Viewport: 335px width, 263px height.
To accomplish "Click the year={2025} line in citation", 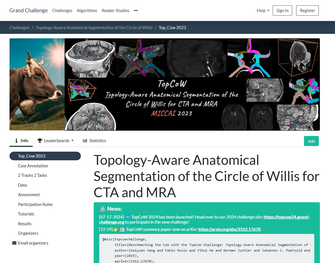I will (x=126, y=256).
